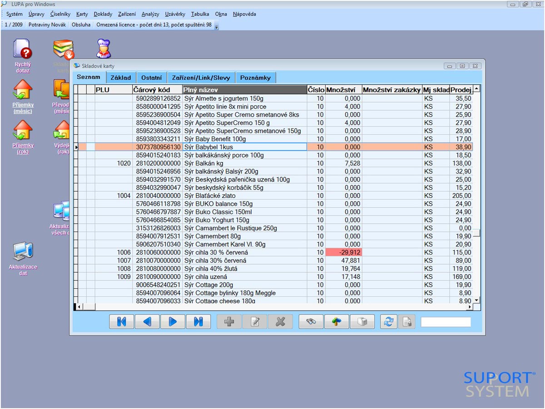Click the Obsluha status item
The image size is (545, 409).
pos(81,25)
